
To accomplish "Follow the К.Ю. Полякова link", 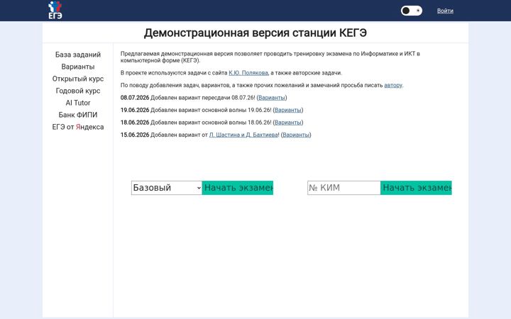I will tap(248, 73).
